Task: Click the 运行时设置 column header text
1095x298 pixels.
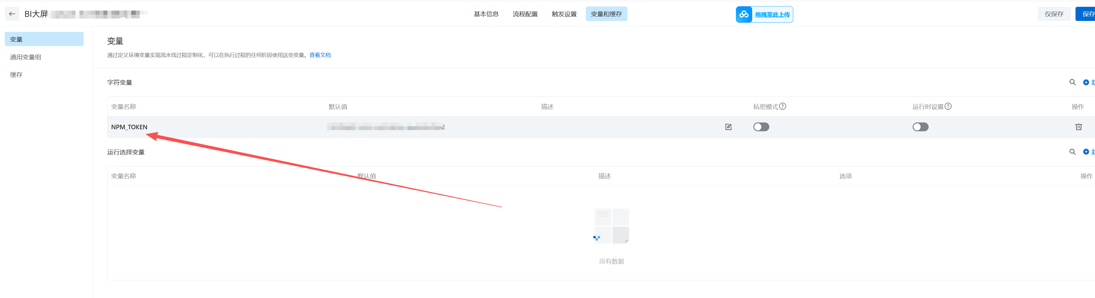Action: click(x=928, y=107)
